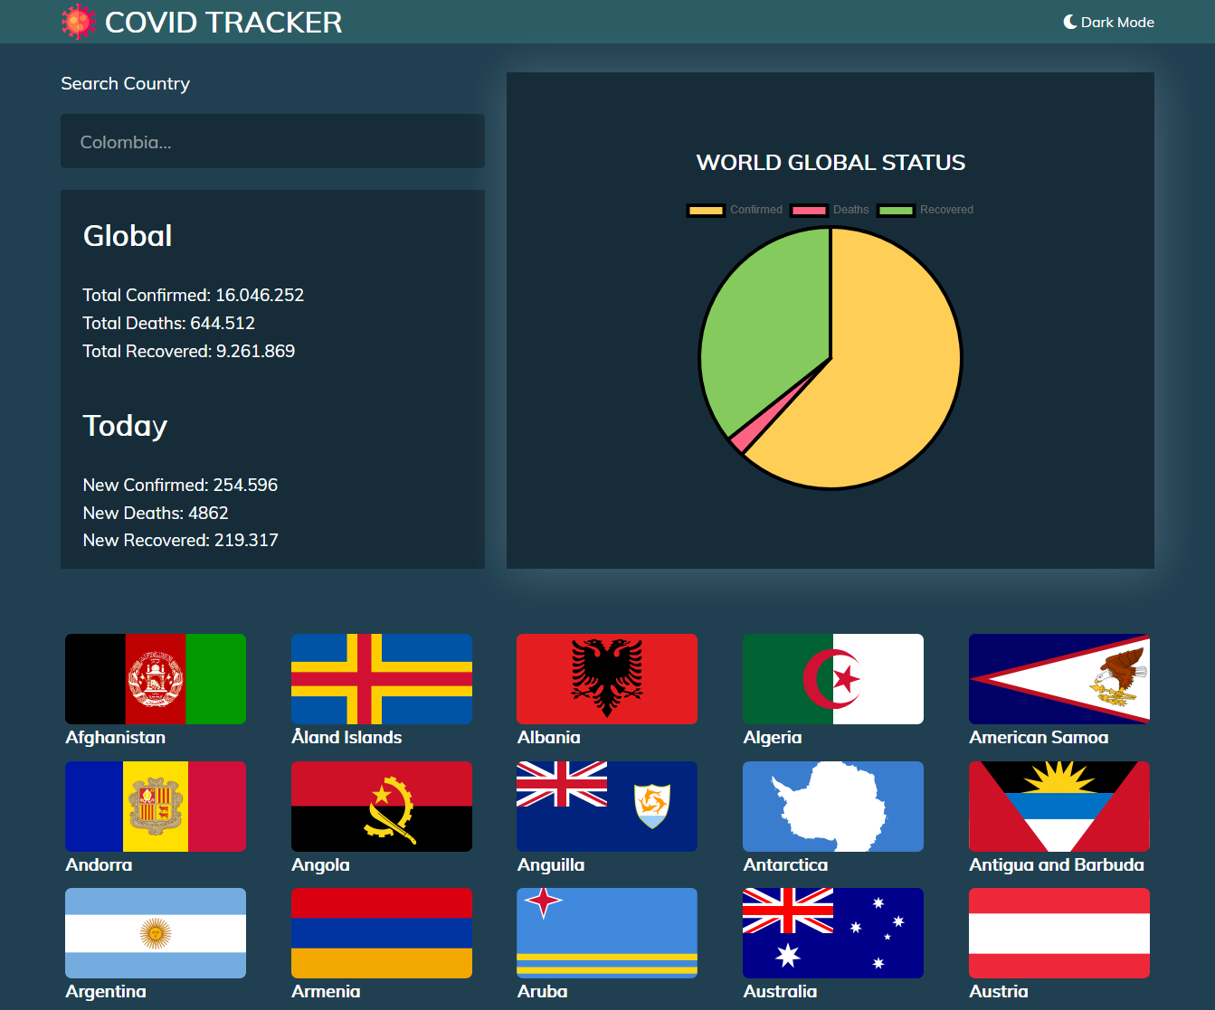
Task: Click the red virus logo icon
Action: (79, 22)
